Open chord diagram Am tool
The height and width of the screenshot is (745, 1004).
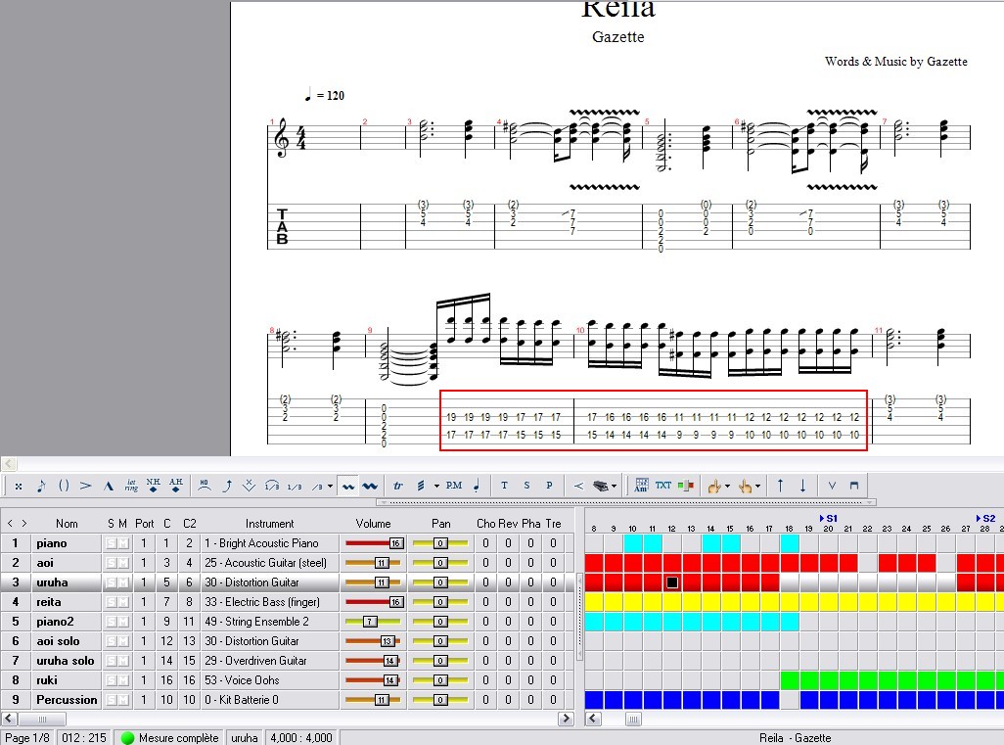coord(641,486)
